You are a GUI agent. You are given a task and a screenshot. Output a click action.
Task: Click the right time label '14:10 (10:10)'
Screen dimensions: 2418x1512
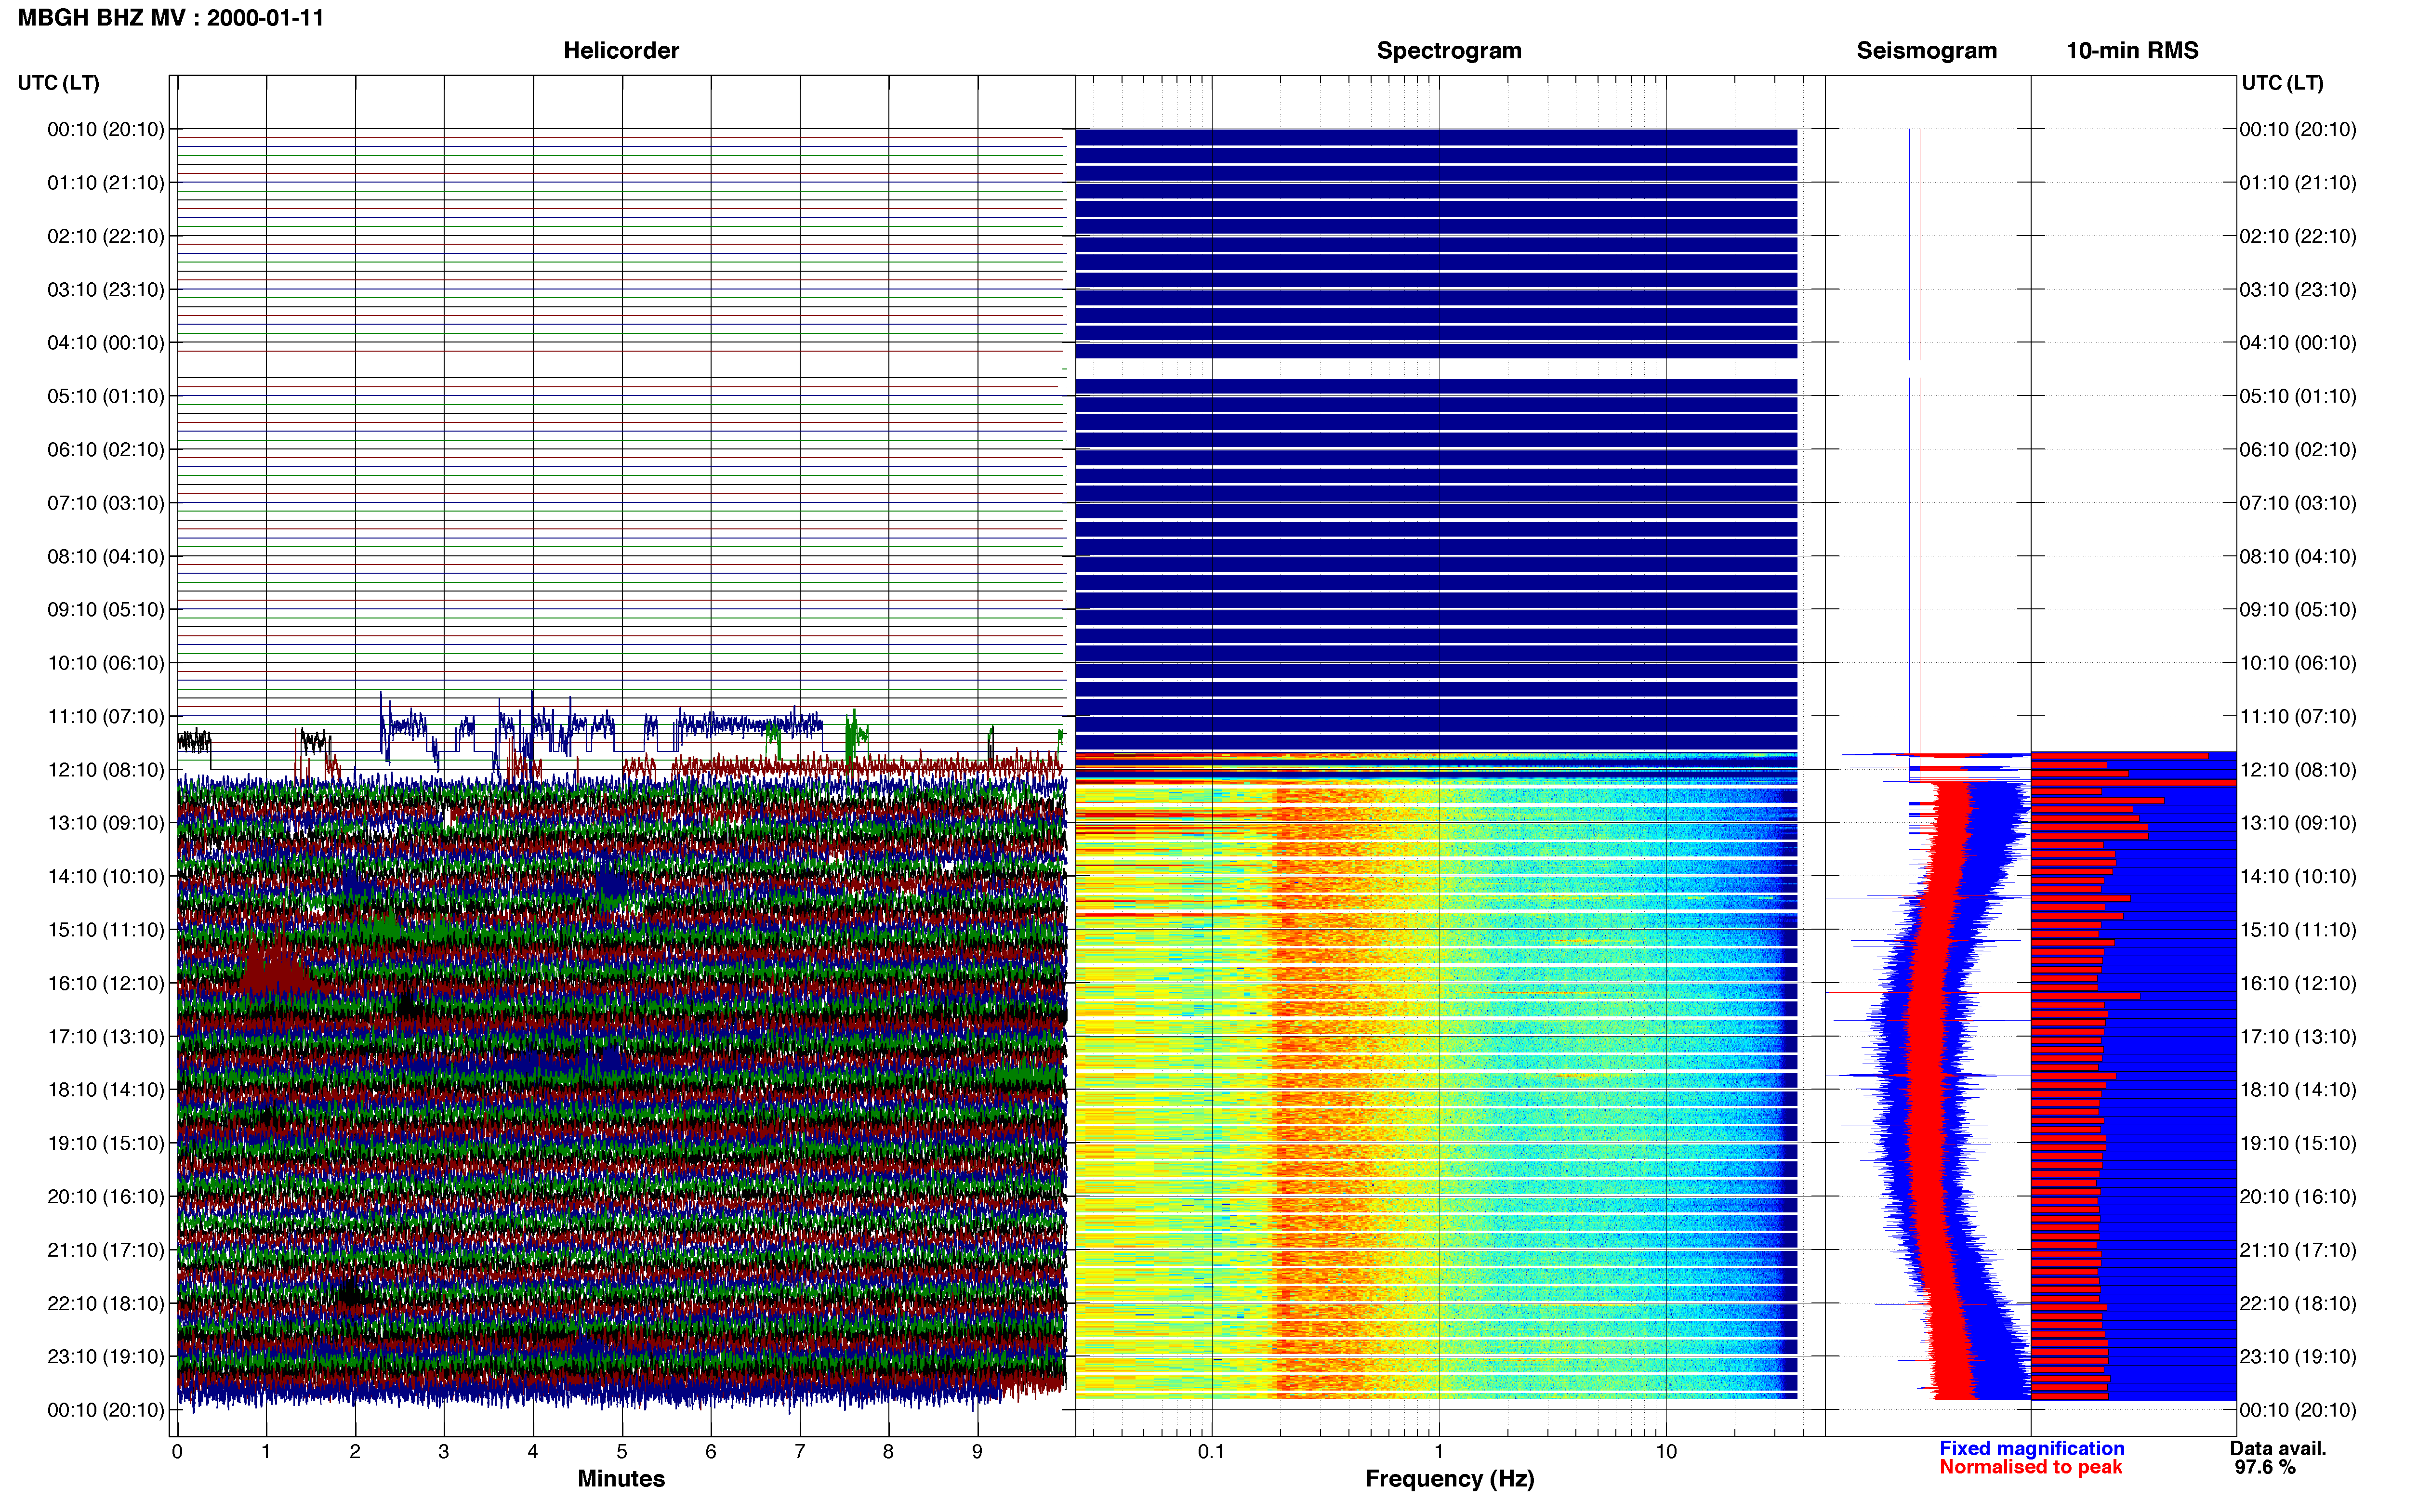click(2298, 877)
